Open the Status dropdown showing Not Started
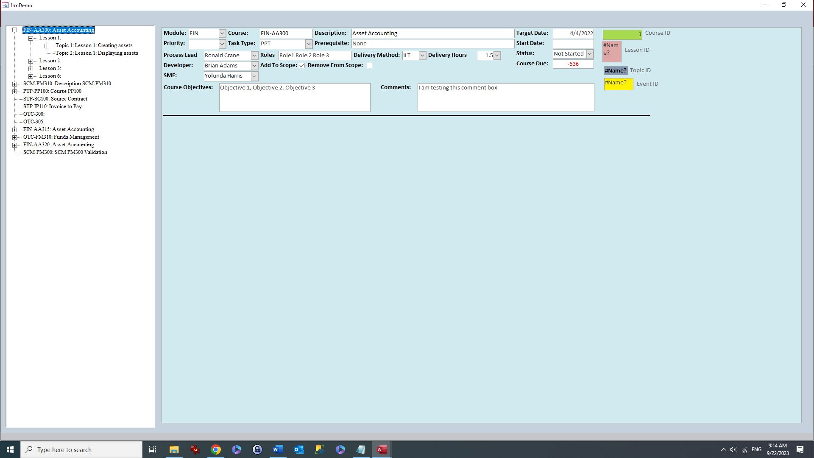The width and height of the screenshot is (814, 458). pos(590,54)
